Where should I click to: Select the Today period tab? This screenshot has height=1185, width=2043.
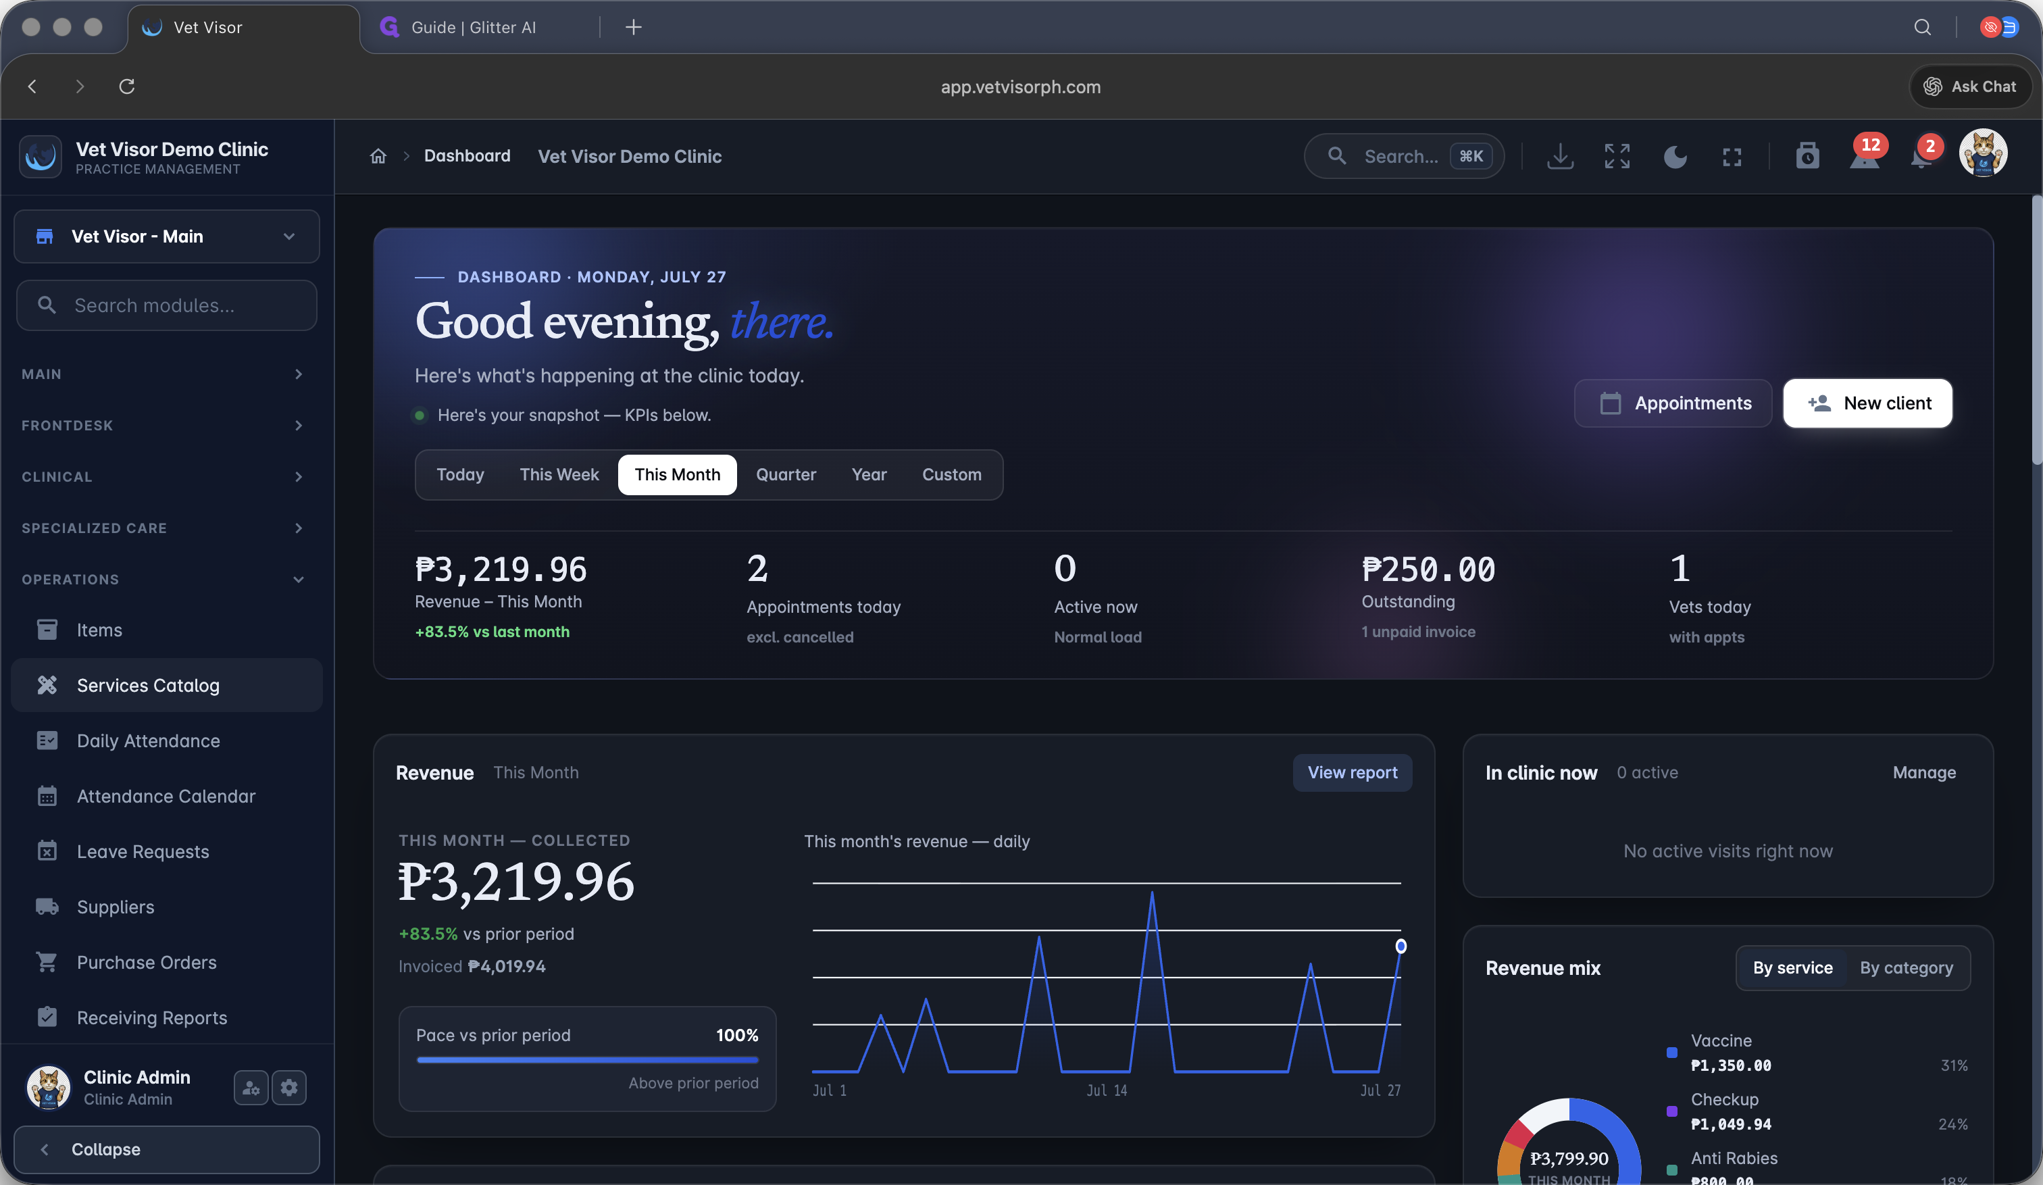coord(459,474)
